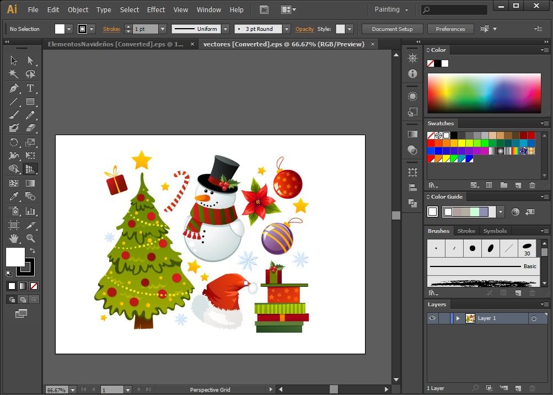The height and width of the screenshot is (395, 553).
Task: Open the Window menu
Action: [x=209, y=9]
